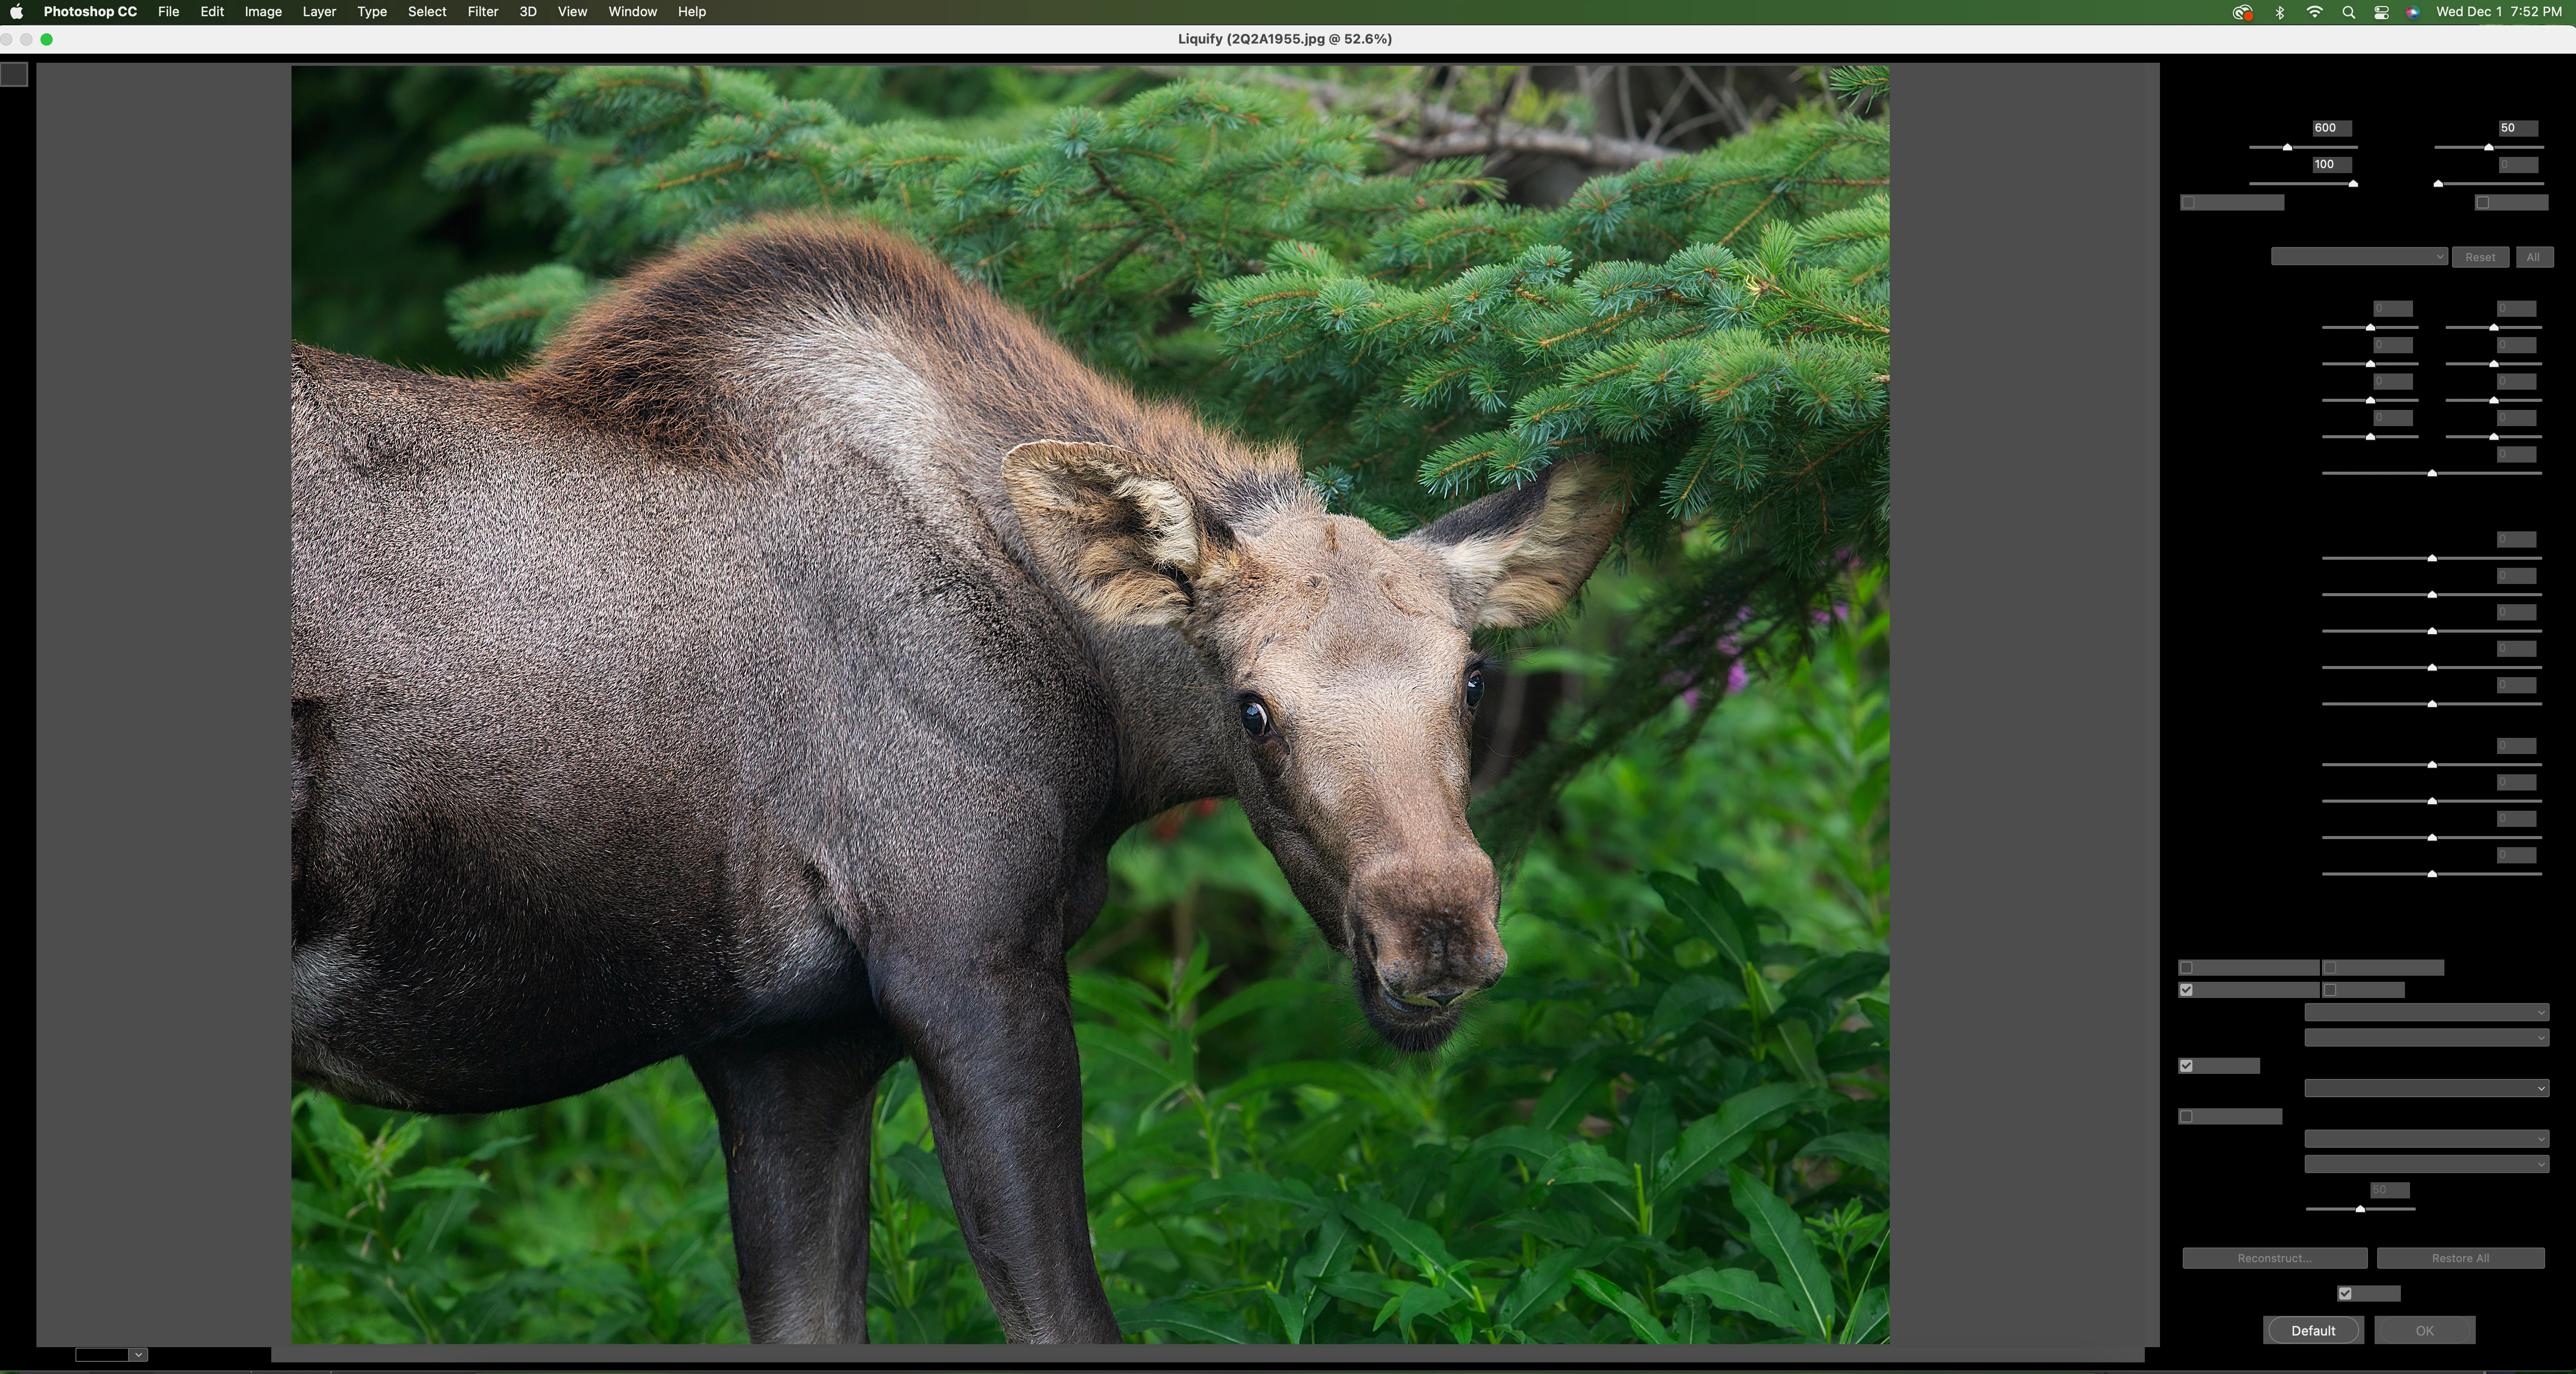The image size is (2576, 1374).
Task: Click the Bluetooth status icon
Action: point(2279,12)
